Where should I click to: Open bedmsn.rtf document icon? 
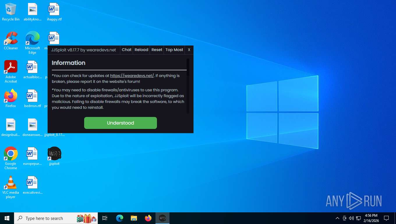(x=32, y=99)
